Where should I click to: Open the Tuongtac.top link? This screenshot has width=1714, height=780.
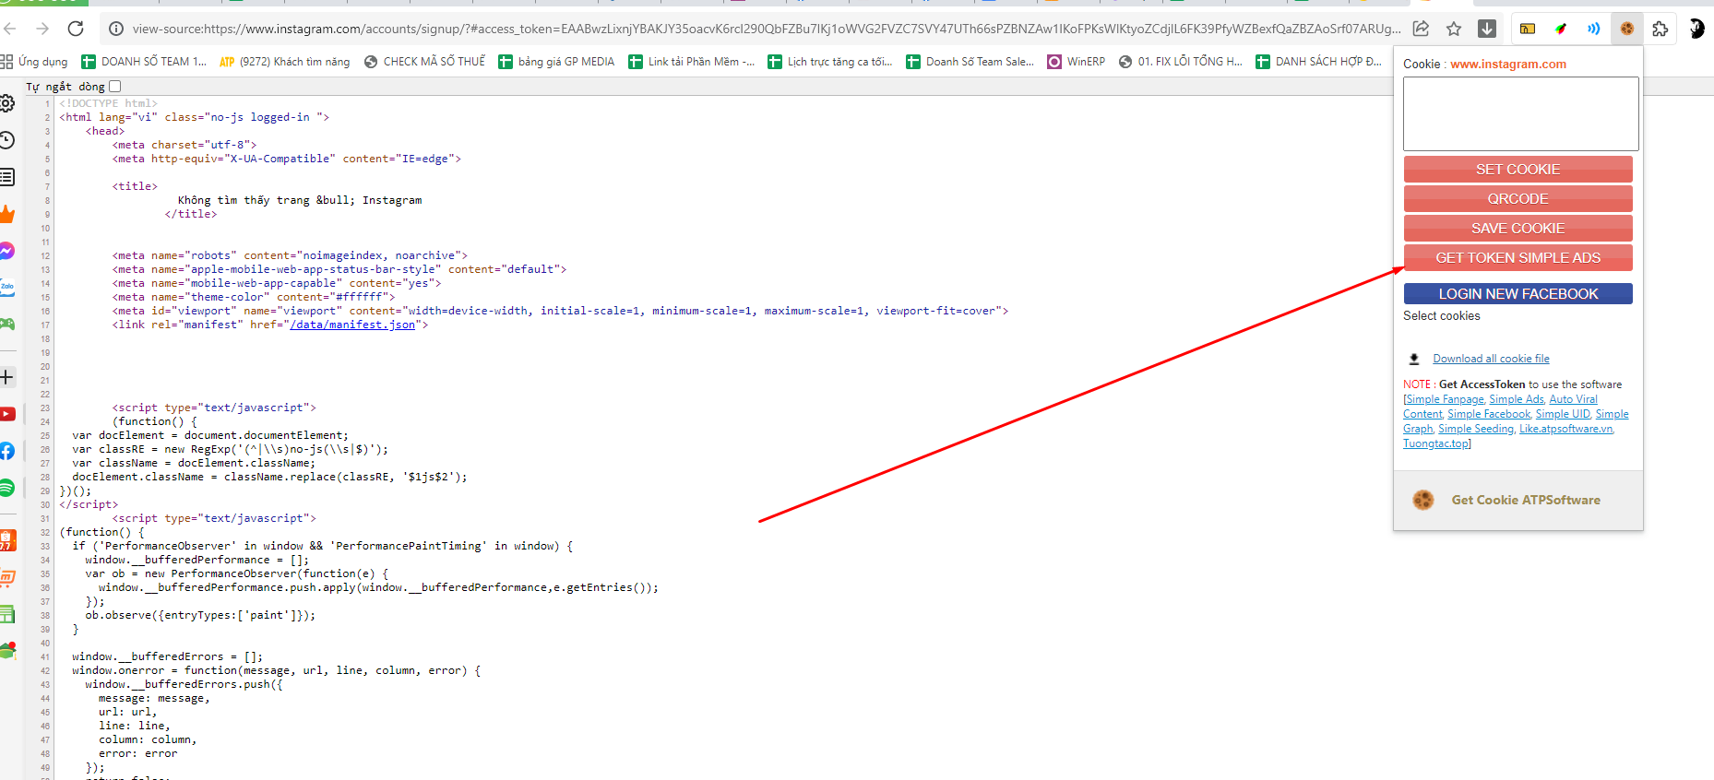point(1435,443)
